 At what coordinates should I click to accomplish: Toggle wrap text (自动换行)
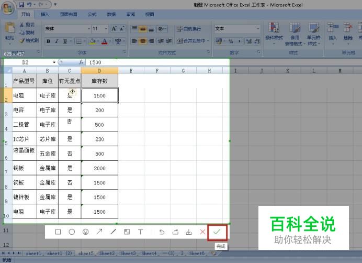[x=189, y=29]
